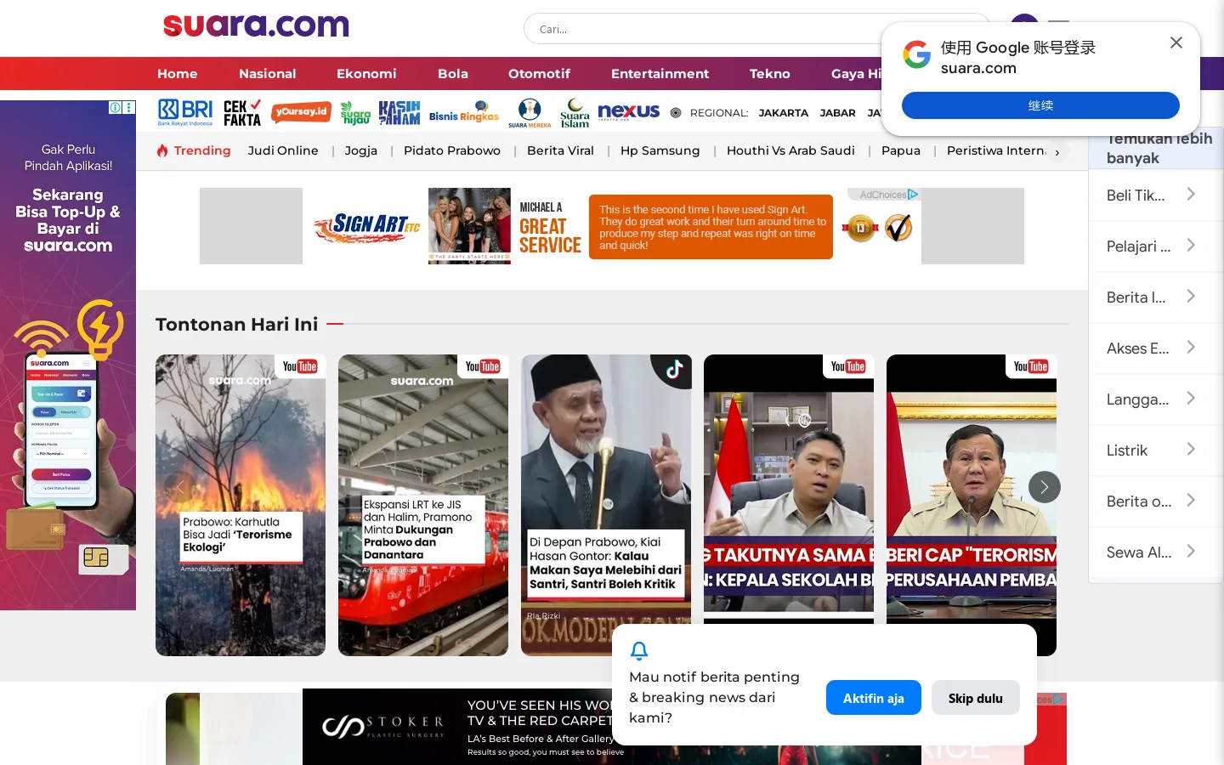Expand the 'Berita I...' row chevron

[1191, 297]
